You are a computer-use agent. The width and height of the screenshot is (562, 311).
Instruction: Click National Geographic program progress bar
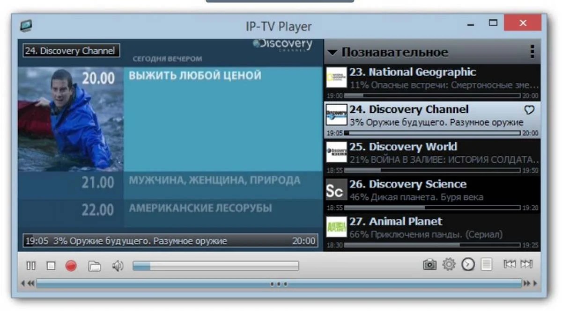tap(432, 95)
